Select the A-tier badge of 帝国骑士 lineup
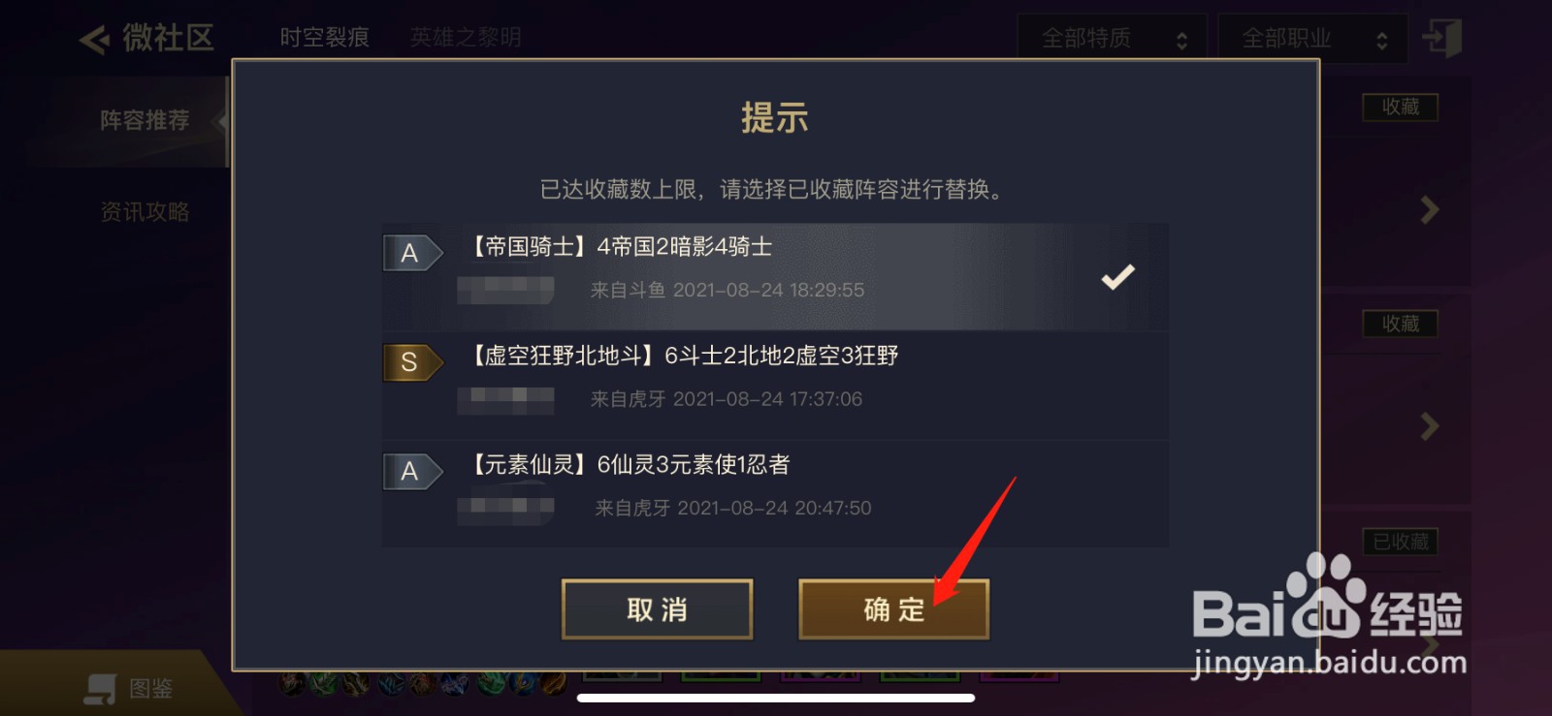Viewport: 1552px width, 716px height. (413, 253)
